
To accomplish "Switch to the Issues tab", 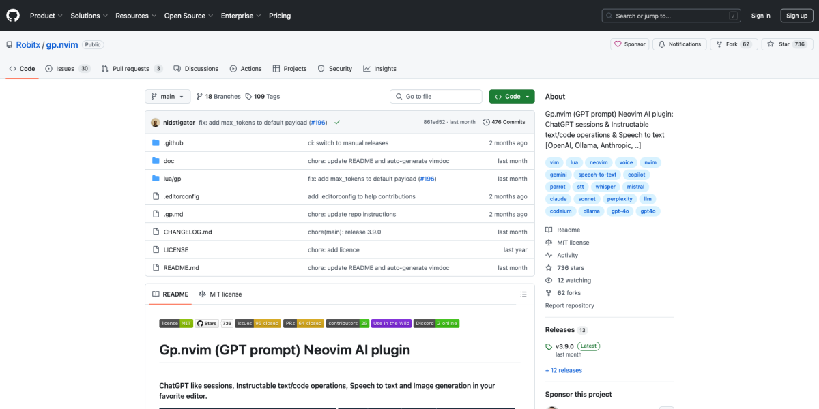I will click(67, 69).
